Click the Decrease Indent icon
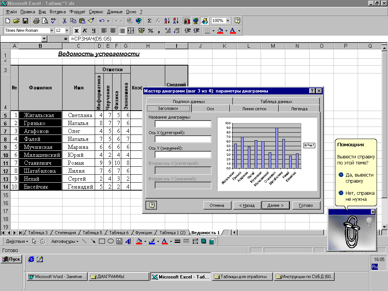The width and height of the screenshot is (388, 291). coord(188,31)
